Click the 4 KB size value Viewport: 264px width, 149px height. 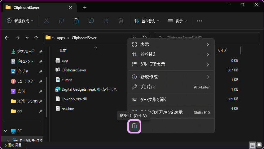[235, 109]
